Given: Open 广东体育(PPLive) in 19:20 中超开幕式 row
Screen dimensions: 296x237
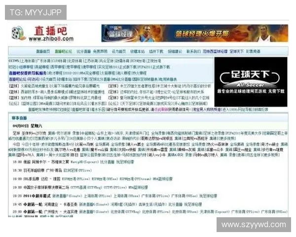Looking at the screenshot, I should click(155, 196).
